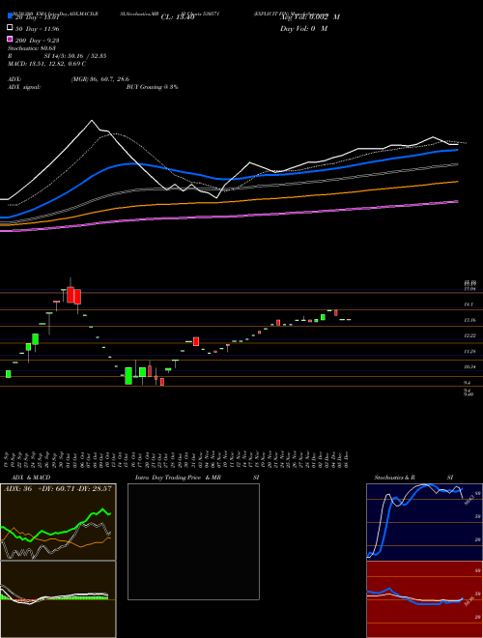Click the magenta 200 Day legend swatch
Screen dimensions: 483x638
coord(10,39)
